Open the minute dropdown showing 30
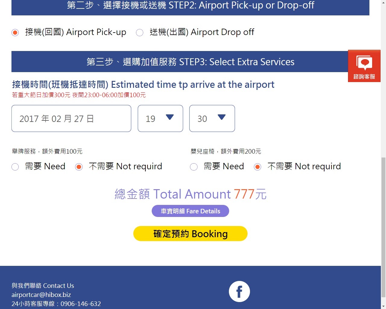The width and height of the screenshot is (386, 309). tap(212, 118)
